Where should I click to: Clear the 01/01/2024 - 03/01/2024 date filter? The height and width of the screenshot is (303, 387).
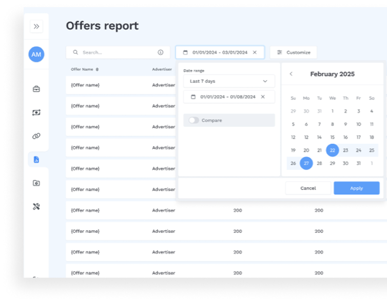(x=255, y=52)
